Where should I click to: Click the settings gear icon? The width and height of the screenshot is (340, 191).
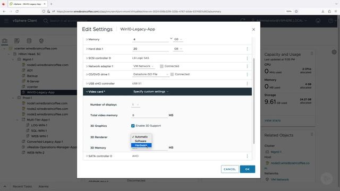(x=334, y=52)
